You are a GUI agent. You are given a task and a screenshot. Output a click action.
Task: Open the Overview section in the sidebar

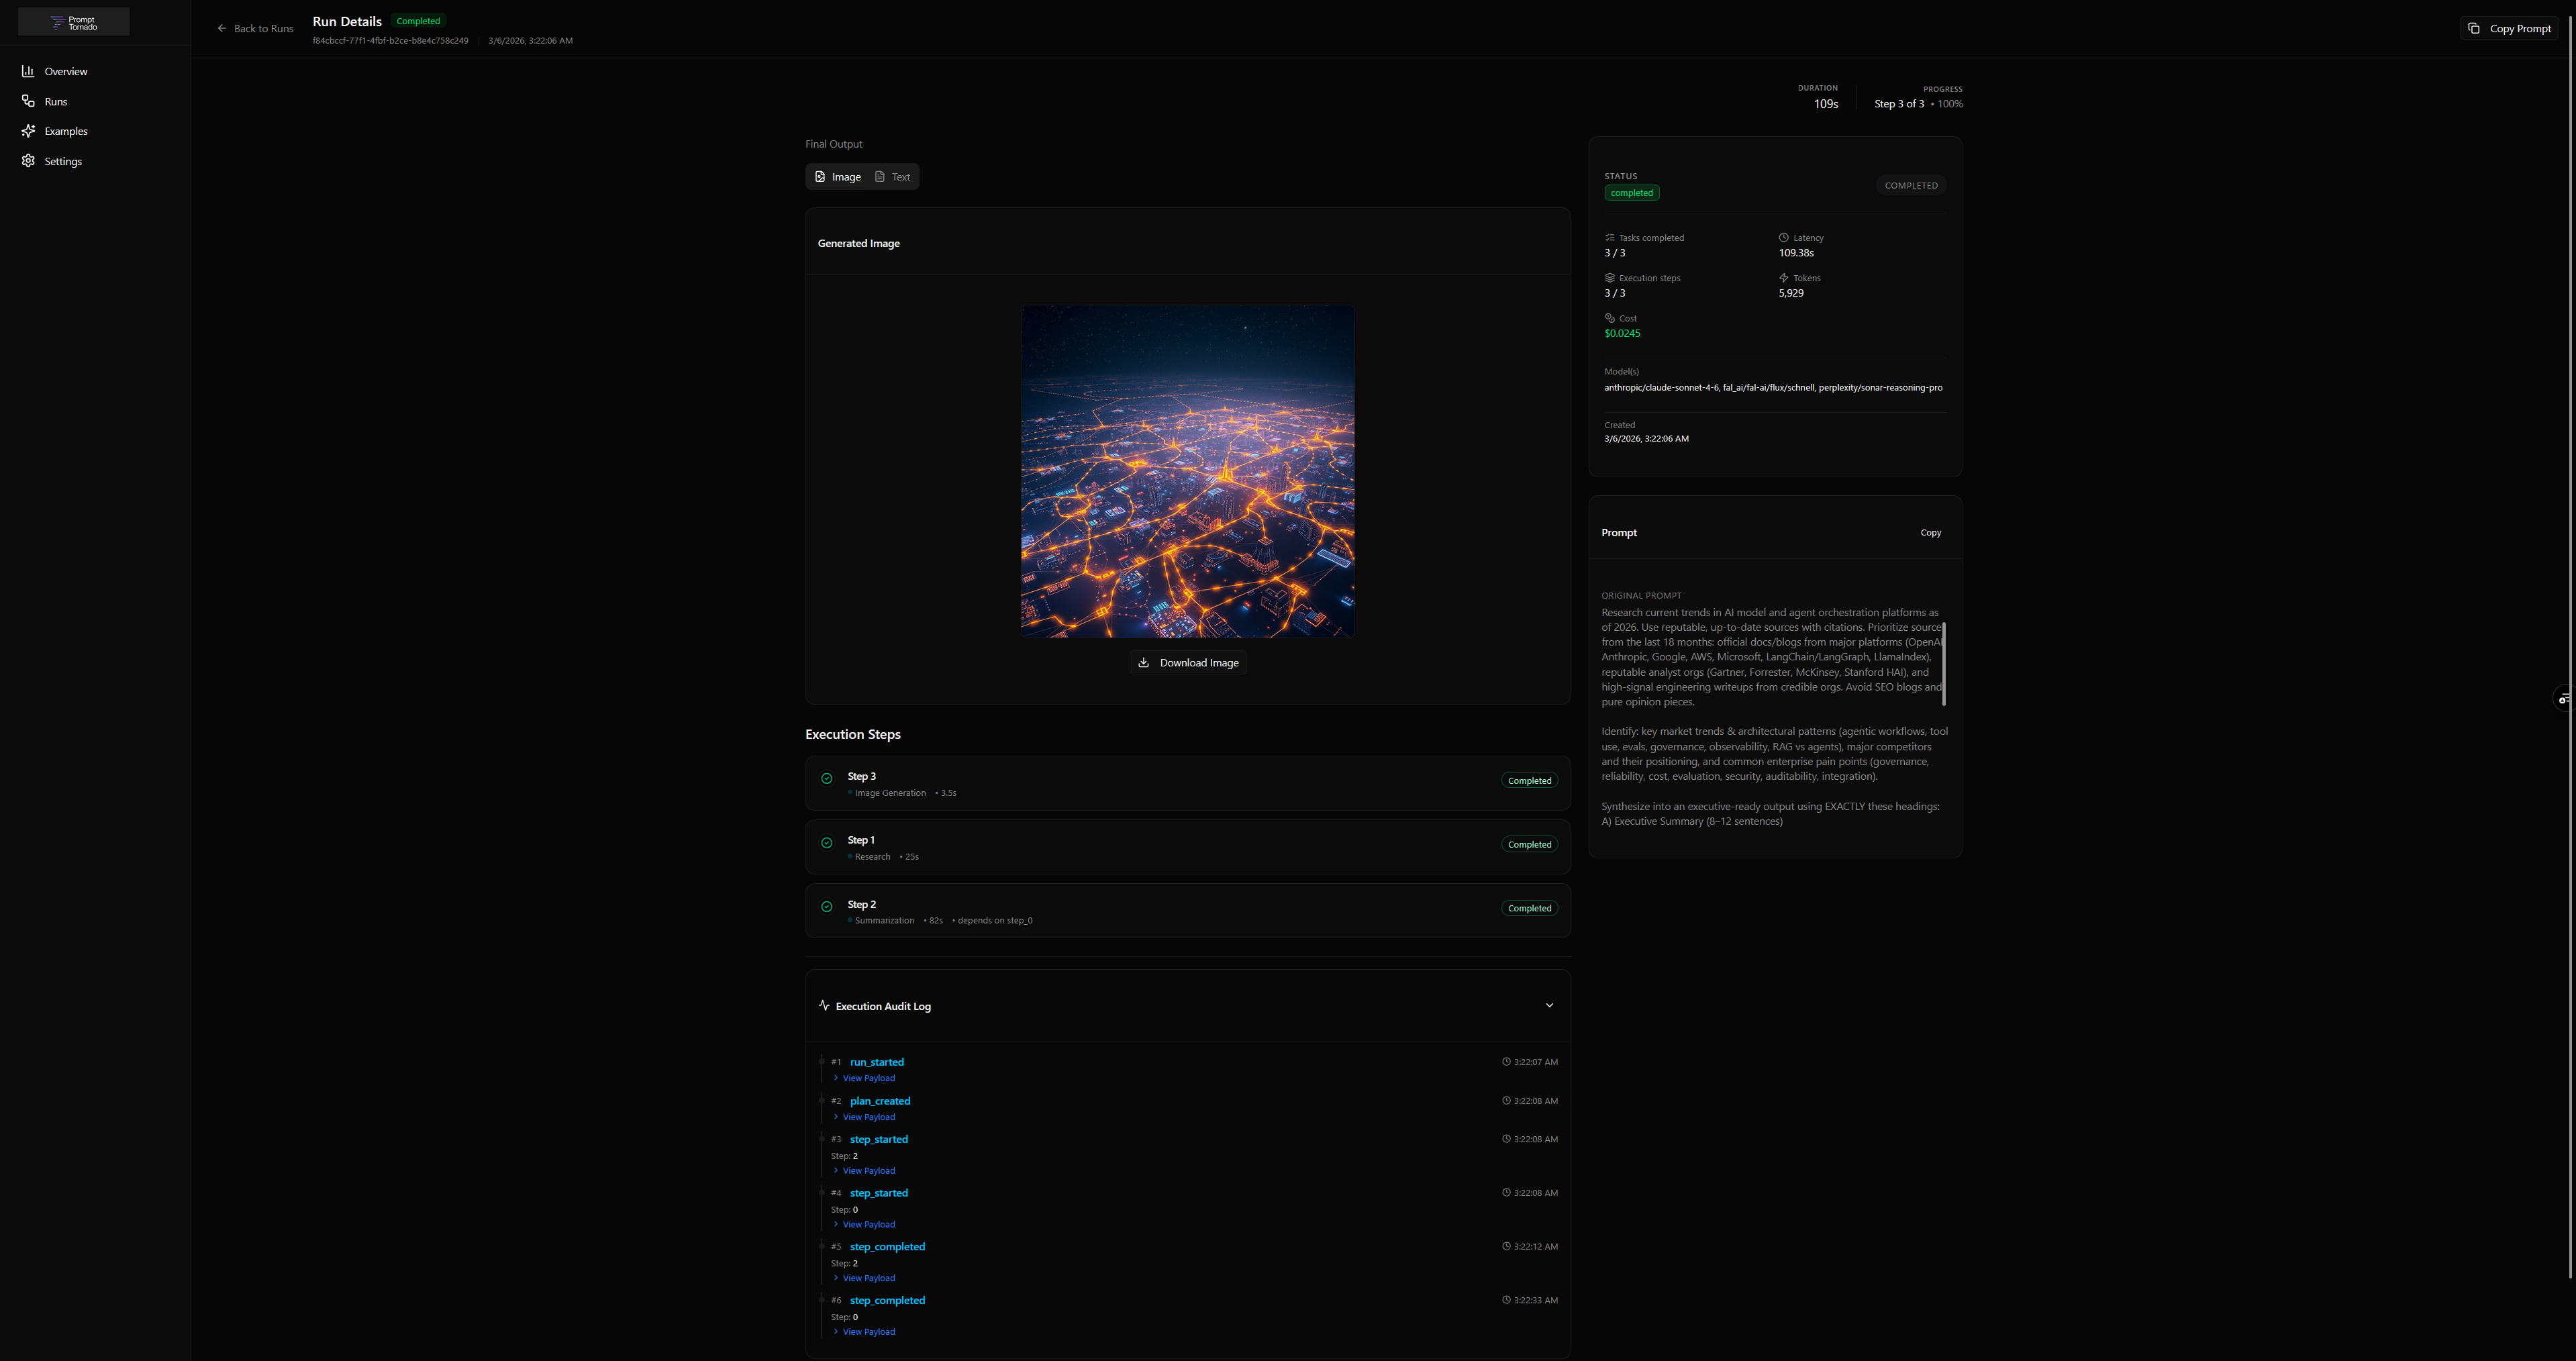[x=66, y=71]
